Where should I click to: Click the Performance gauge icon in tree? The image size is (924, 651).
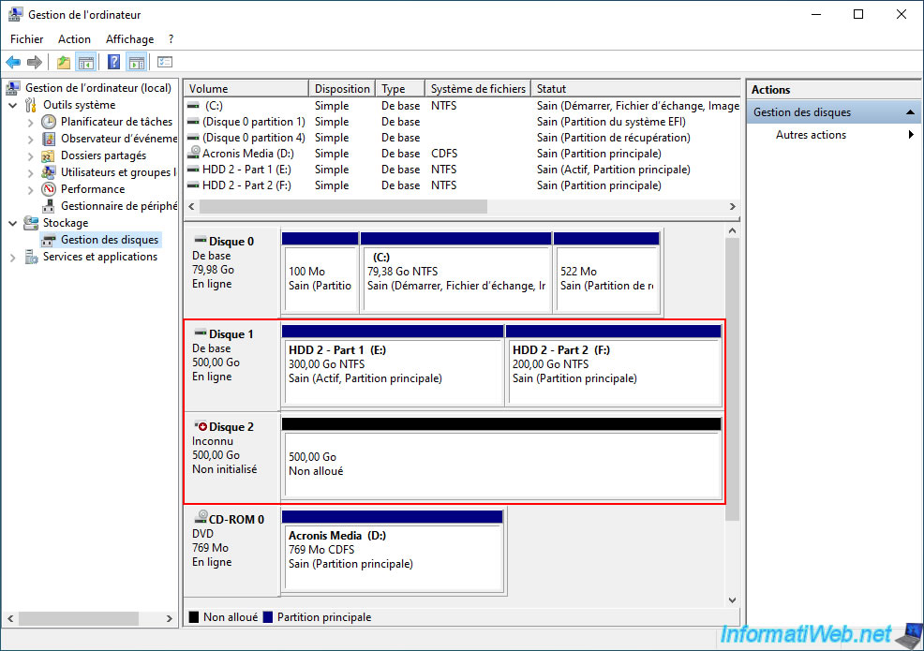[50, 189]
